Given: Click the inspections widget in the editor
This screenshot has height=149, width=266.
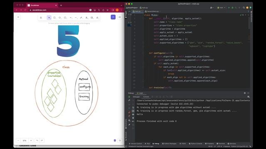Looking at the screenshot, I should click(x=242, y=15).
